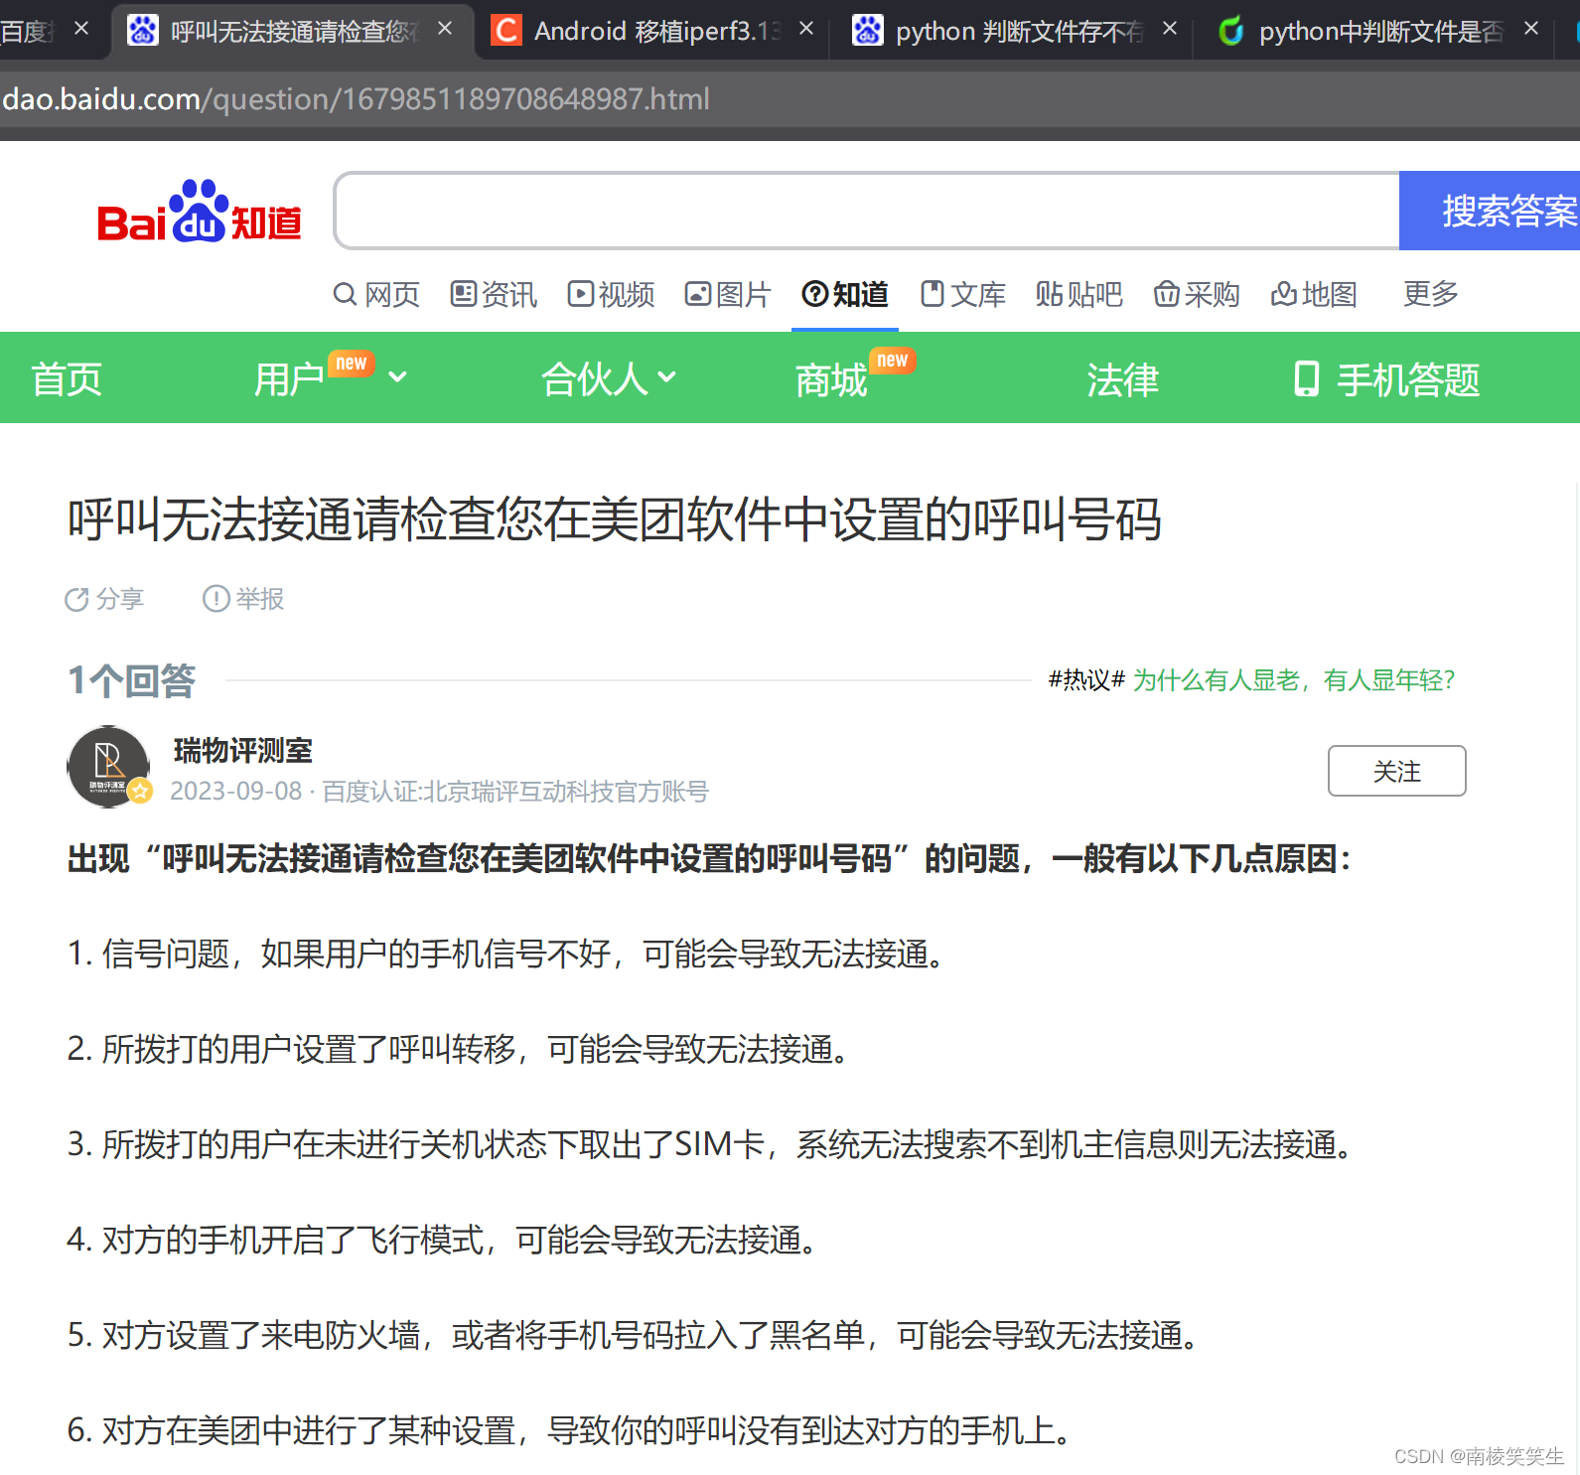Open the 法律 law menu item
Image resolution: width=1580 pixels, height=1475 pixels.
[x=1122, y=379]
